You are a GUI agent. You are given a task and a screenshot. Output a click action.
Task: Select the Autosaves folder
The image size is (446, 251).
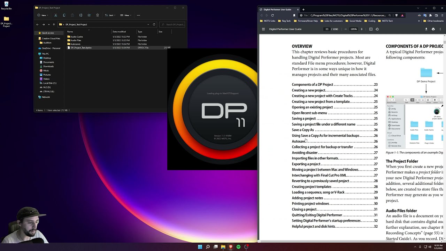75,44
